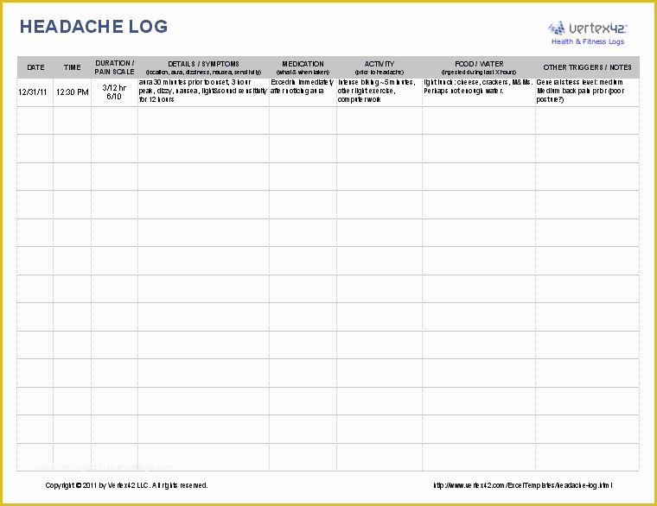
Task: Click the Excedrin medication cell
Action: point(303,92)
